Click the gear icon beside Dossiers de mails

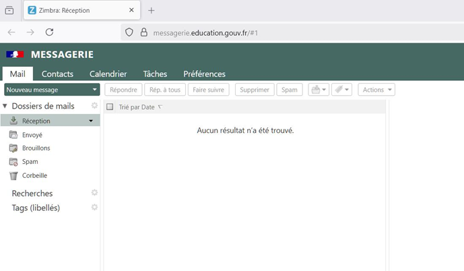(x=95, y=106)
